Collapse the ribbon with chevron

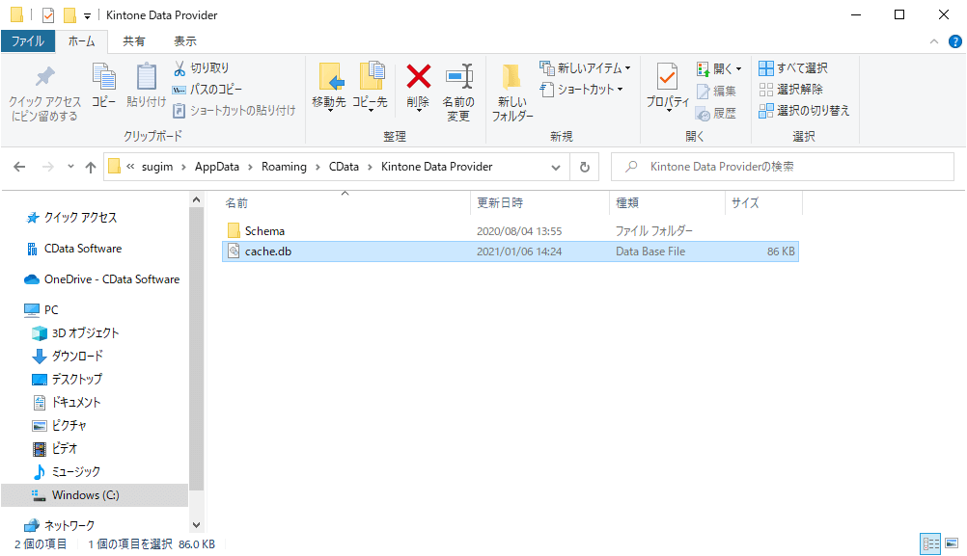tap(933, 41)
